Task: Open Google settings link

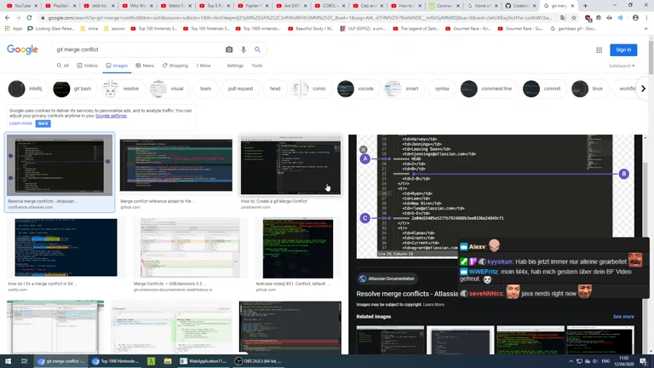Action: [x=111, y=116]
